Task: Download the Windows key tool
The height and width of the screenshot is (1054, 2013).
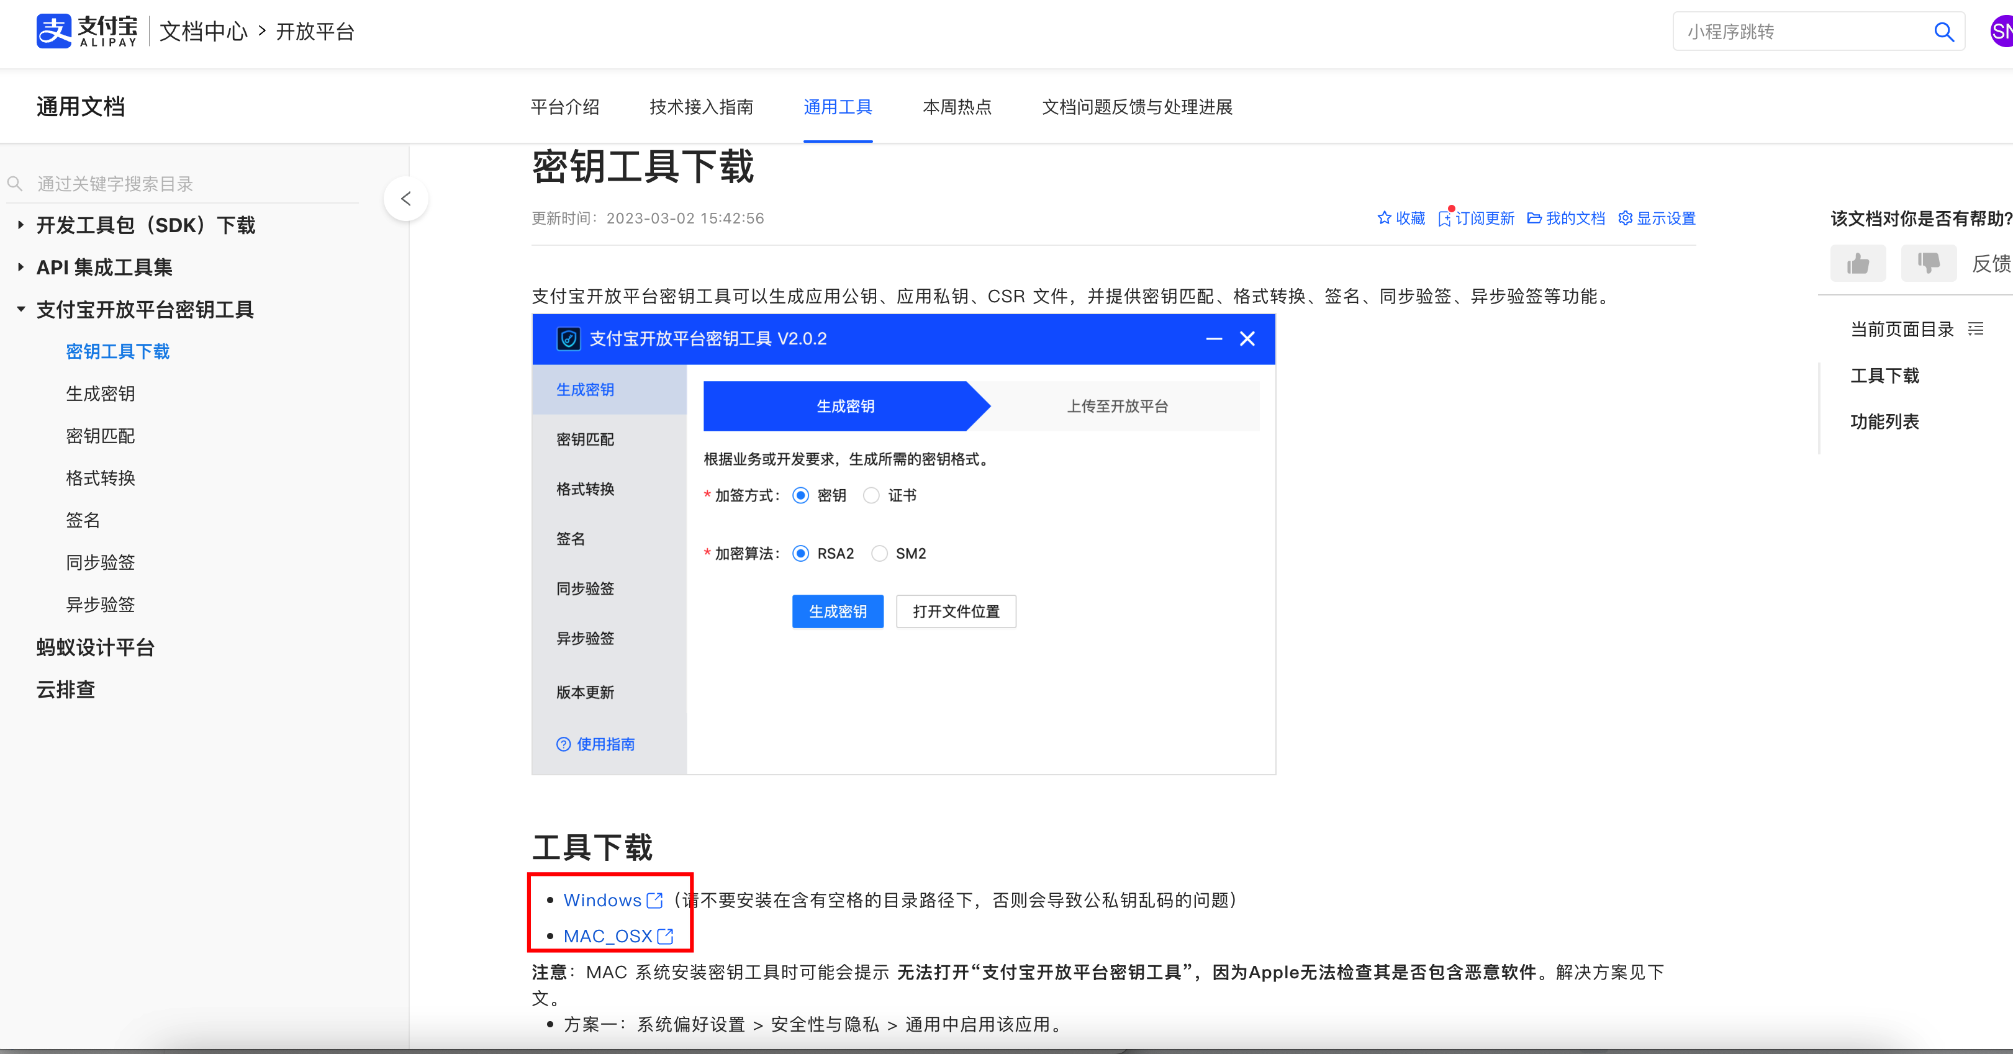Action: tap(602, 900)
